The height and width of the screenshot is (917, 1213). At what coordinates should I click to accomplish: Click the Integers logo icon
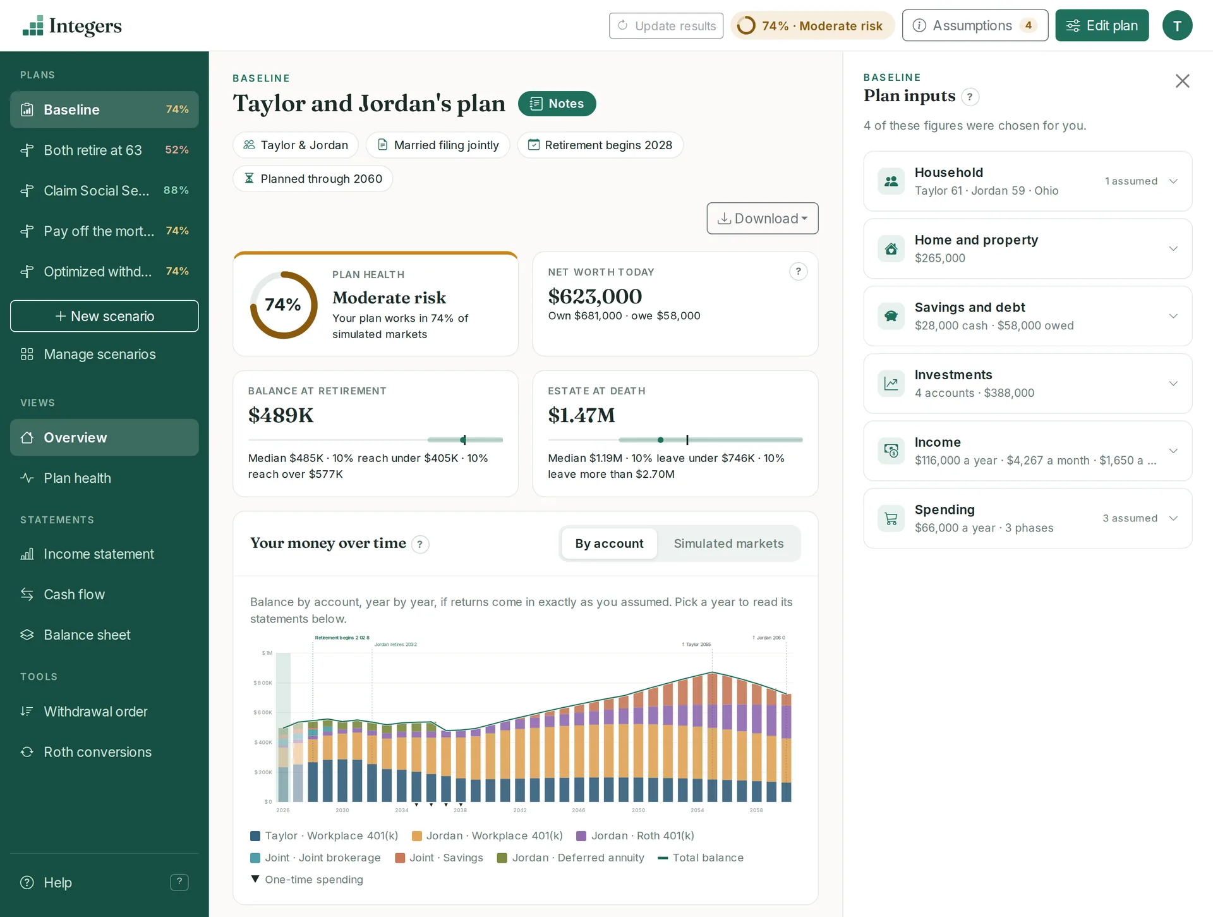click(x=33, y=25)
